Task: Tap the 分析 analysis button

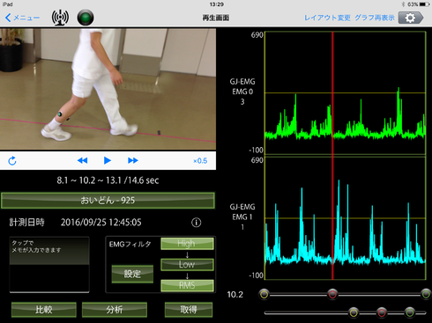Action: pyautogui.click(x=115, y=310)
